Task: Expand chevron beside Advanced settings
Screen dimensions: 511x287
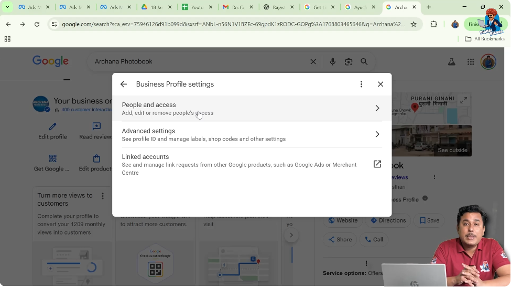Action: [377, 134]
